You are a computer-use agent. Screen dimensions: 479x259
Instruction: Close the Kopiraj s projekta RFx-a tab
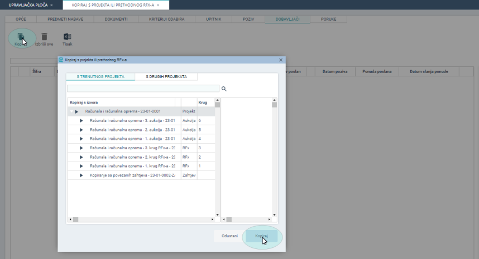(x=158, y=5)
